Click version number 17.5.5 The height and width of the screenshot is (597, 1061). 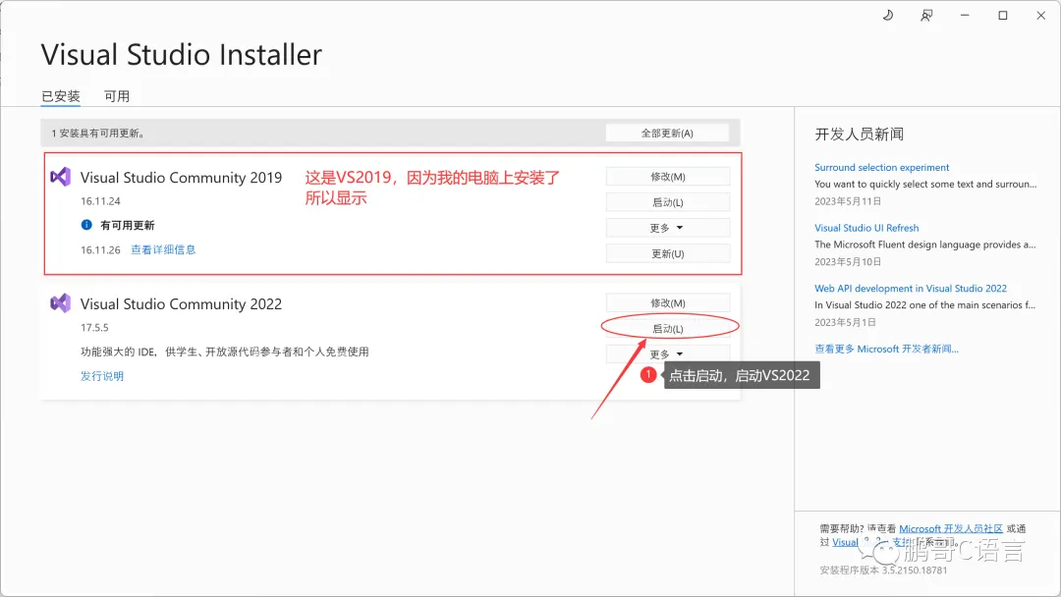94,327
